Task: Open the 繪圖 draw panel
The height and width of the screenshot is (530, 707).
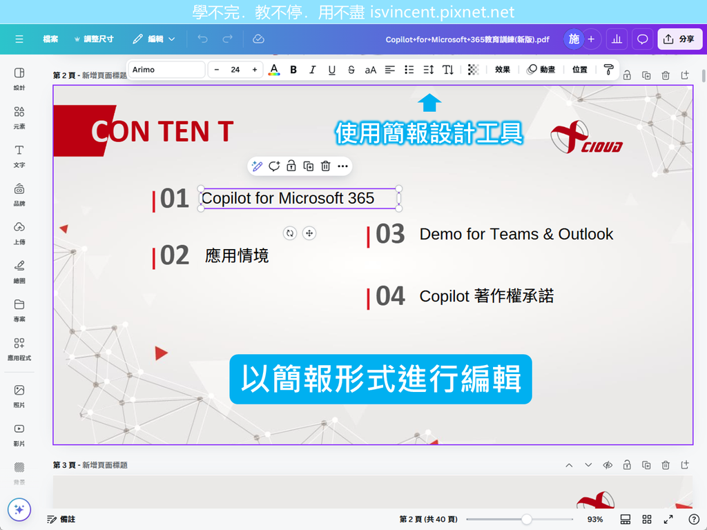Action: (x=19, y=271)
